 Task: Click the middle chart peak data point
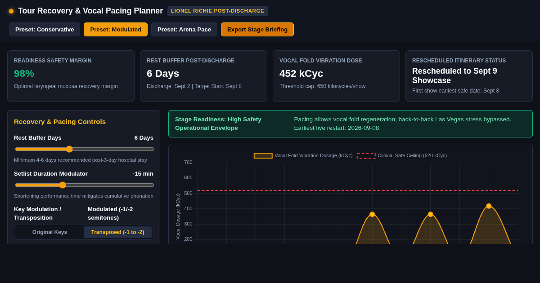coord(430,214)
